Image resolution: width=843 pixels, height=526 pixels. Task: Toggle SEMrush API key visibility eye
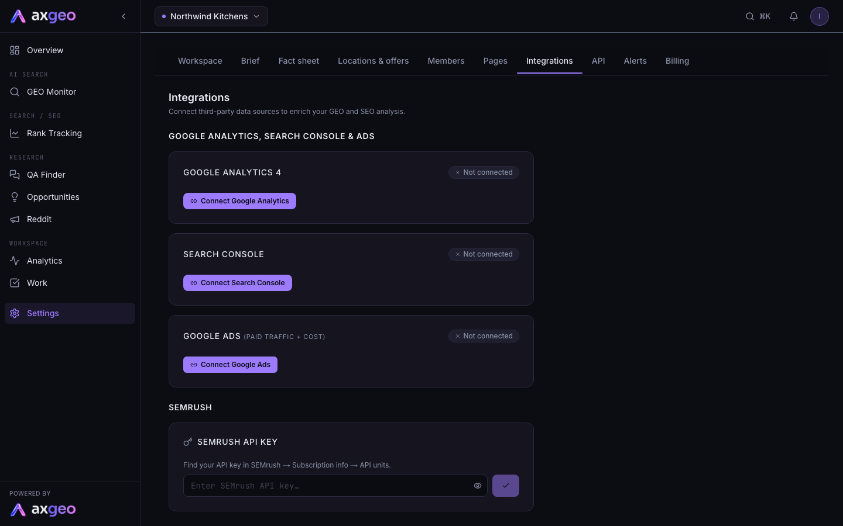(478, 486)
